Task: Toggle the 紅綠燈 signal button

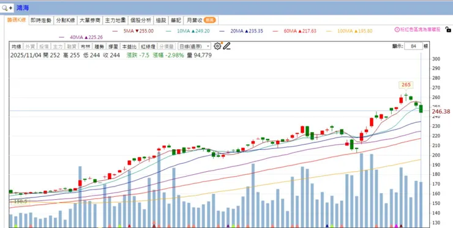Action: coord(148,46)
